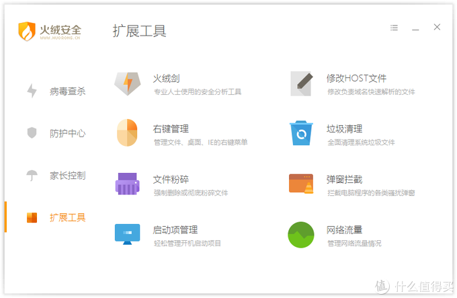The width and height of the screenshot is (457, 298).
Task: Close the Huorong window
Action: click(437, 27)
